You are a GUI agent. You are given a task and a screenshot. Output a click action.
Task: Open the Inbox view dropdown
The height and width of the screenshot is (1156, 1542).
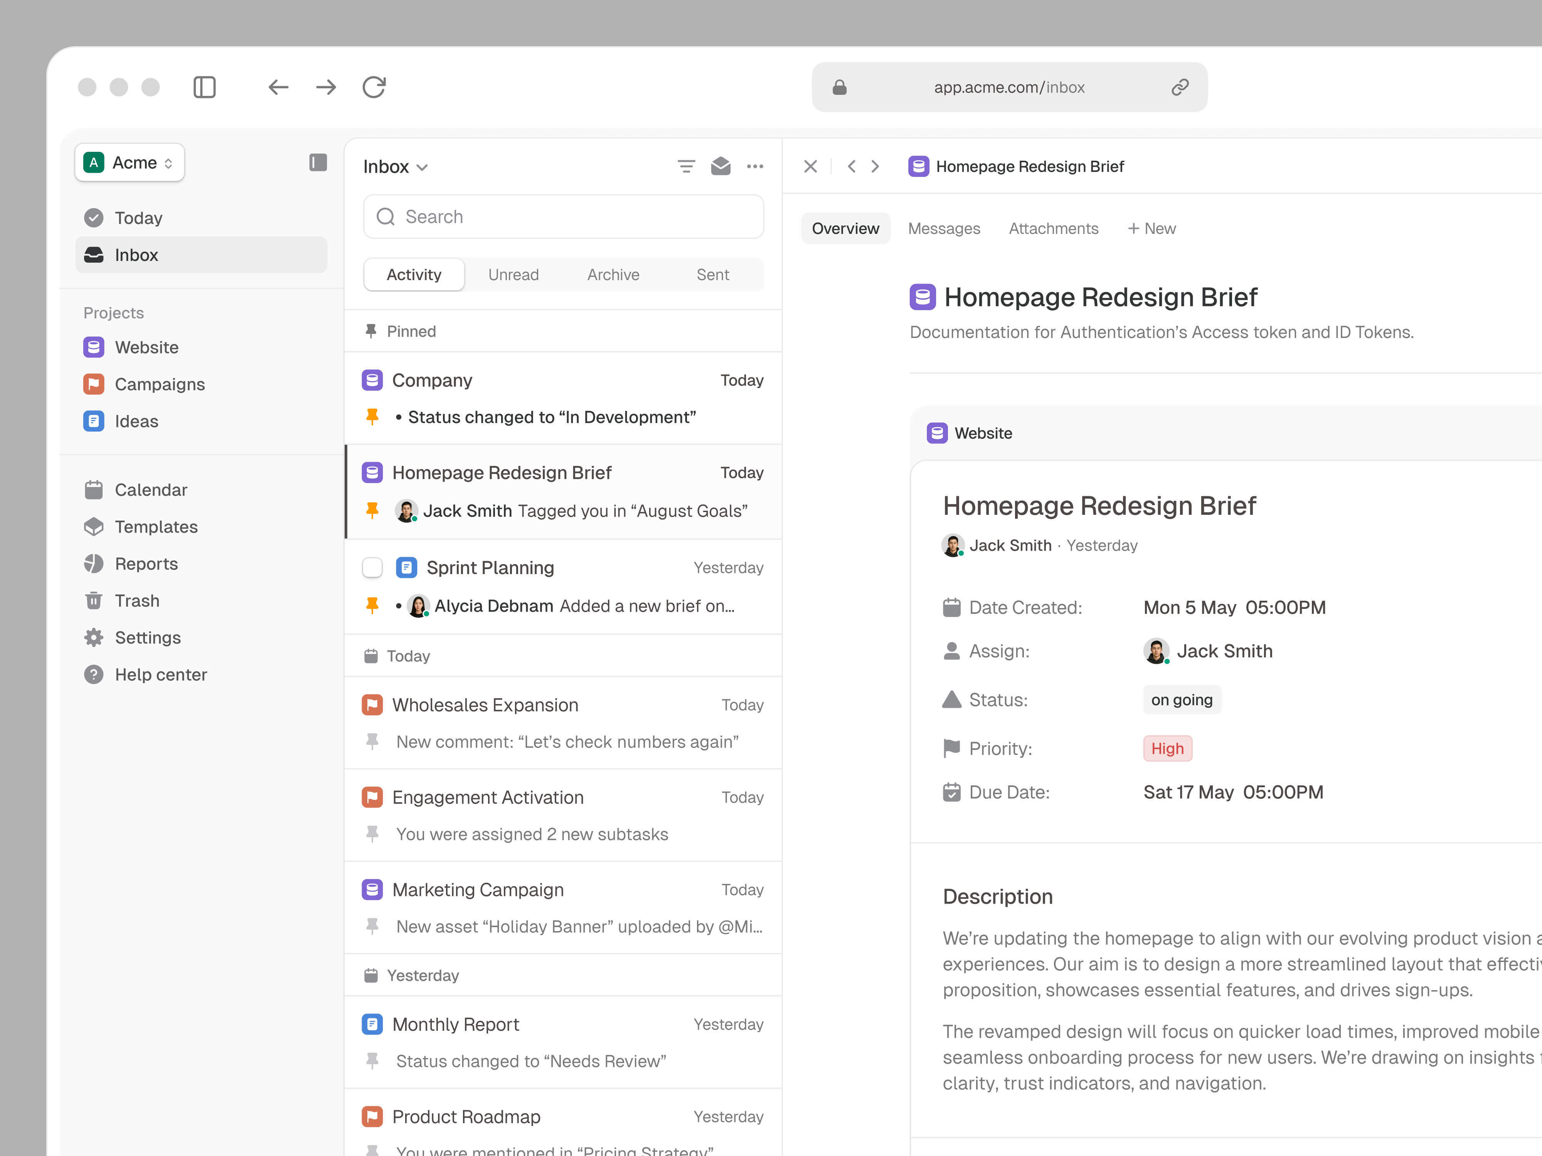coord(395,166)
